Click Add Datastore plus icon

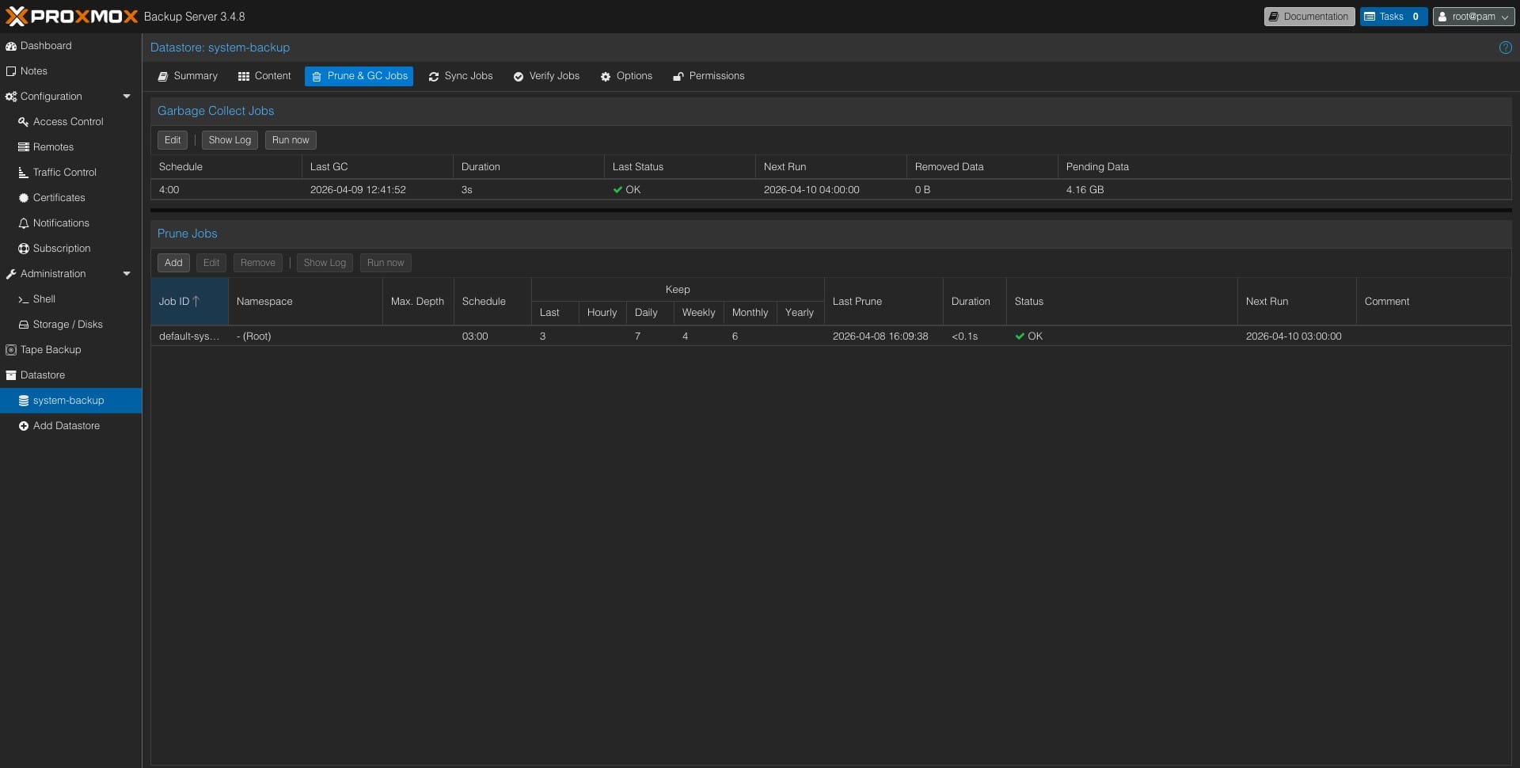point(24,426)
